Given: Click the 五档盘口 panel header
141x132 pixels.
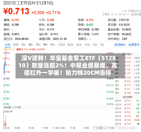Looking at the screenshot, I should [x=127, y=54].
